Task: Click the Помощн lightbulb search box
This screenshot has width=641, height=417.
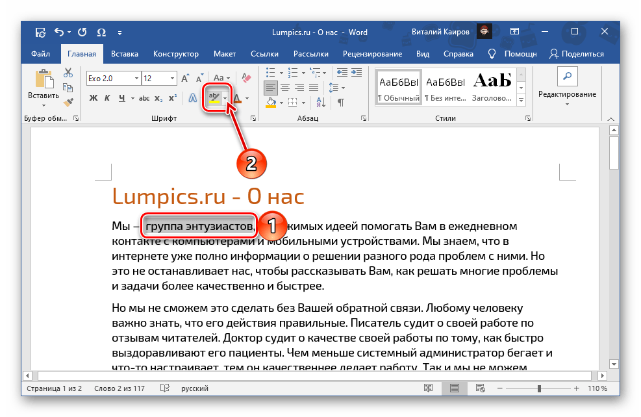Action: tap(512, 53)
